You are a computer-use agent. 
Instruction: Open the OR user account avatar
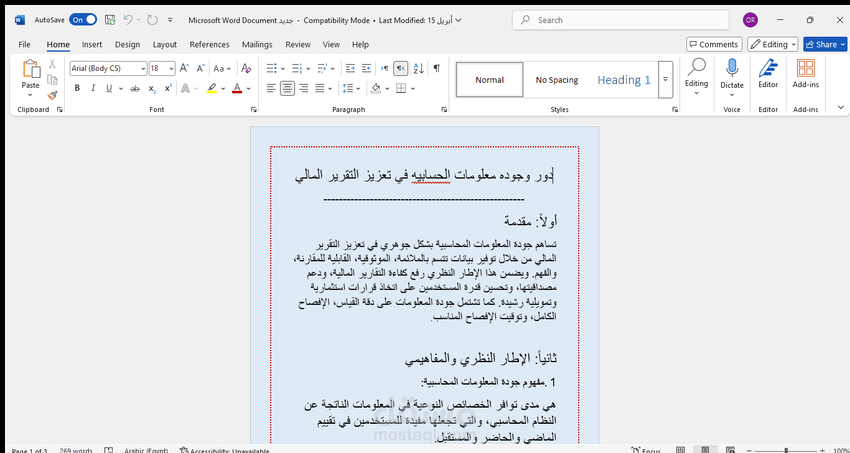point(750,20)
